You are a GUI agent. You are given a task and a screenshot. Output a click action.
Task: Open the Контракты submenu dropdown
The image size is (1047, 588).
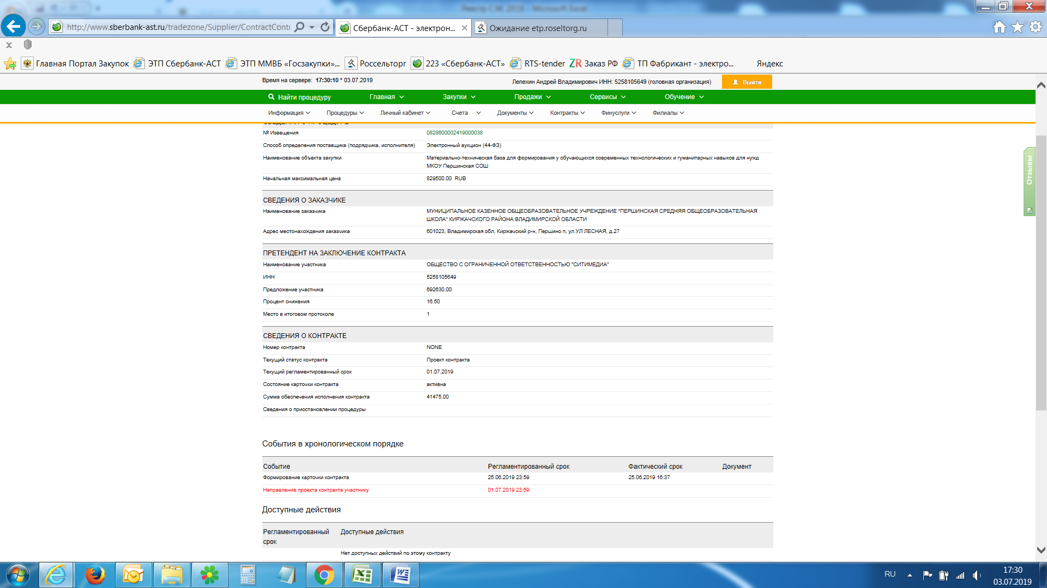coord(567,113)
